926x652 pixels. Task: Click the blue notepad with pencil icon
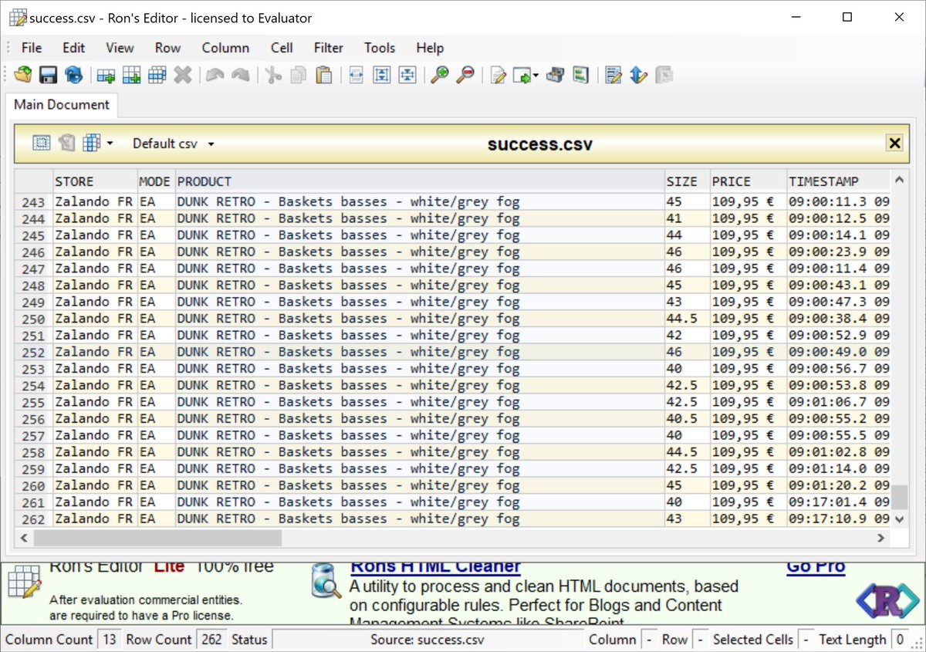tap(613, 75)
